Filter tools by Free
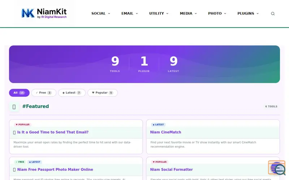 [x=44, y=93]
